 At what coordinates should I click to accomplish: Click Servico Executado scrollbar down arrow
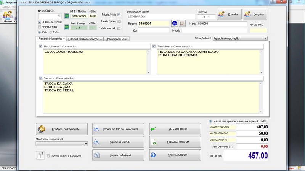[x=261, y=111]
